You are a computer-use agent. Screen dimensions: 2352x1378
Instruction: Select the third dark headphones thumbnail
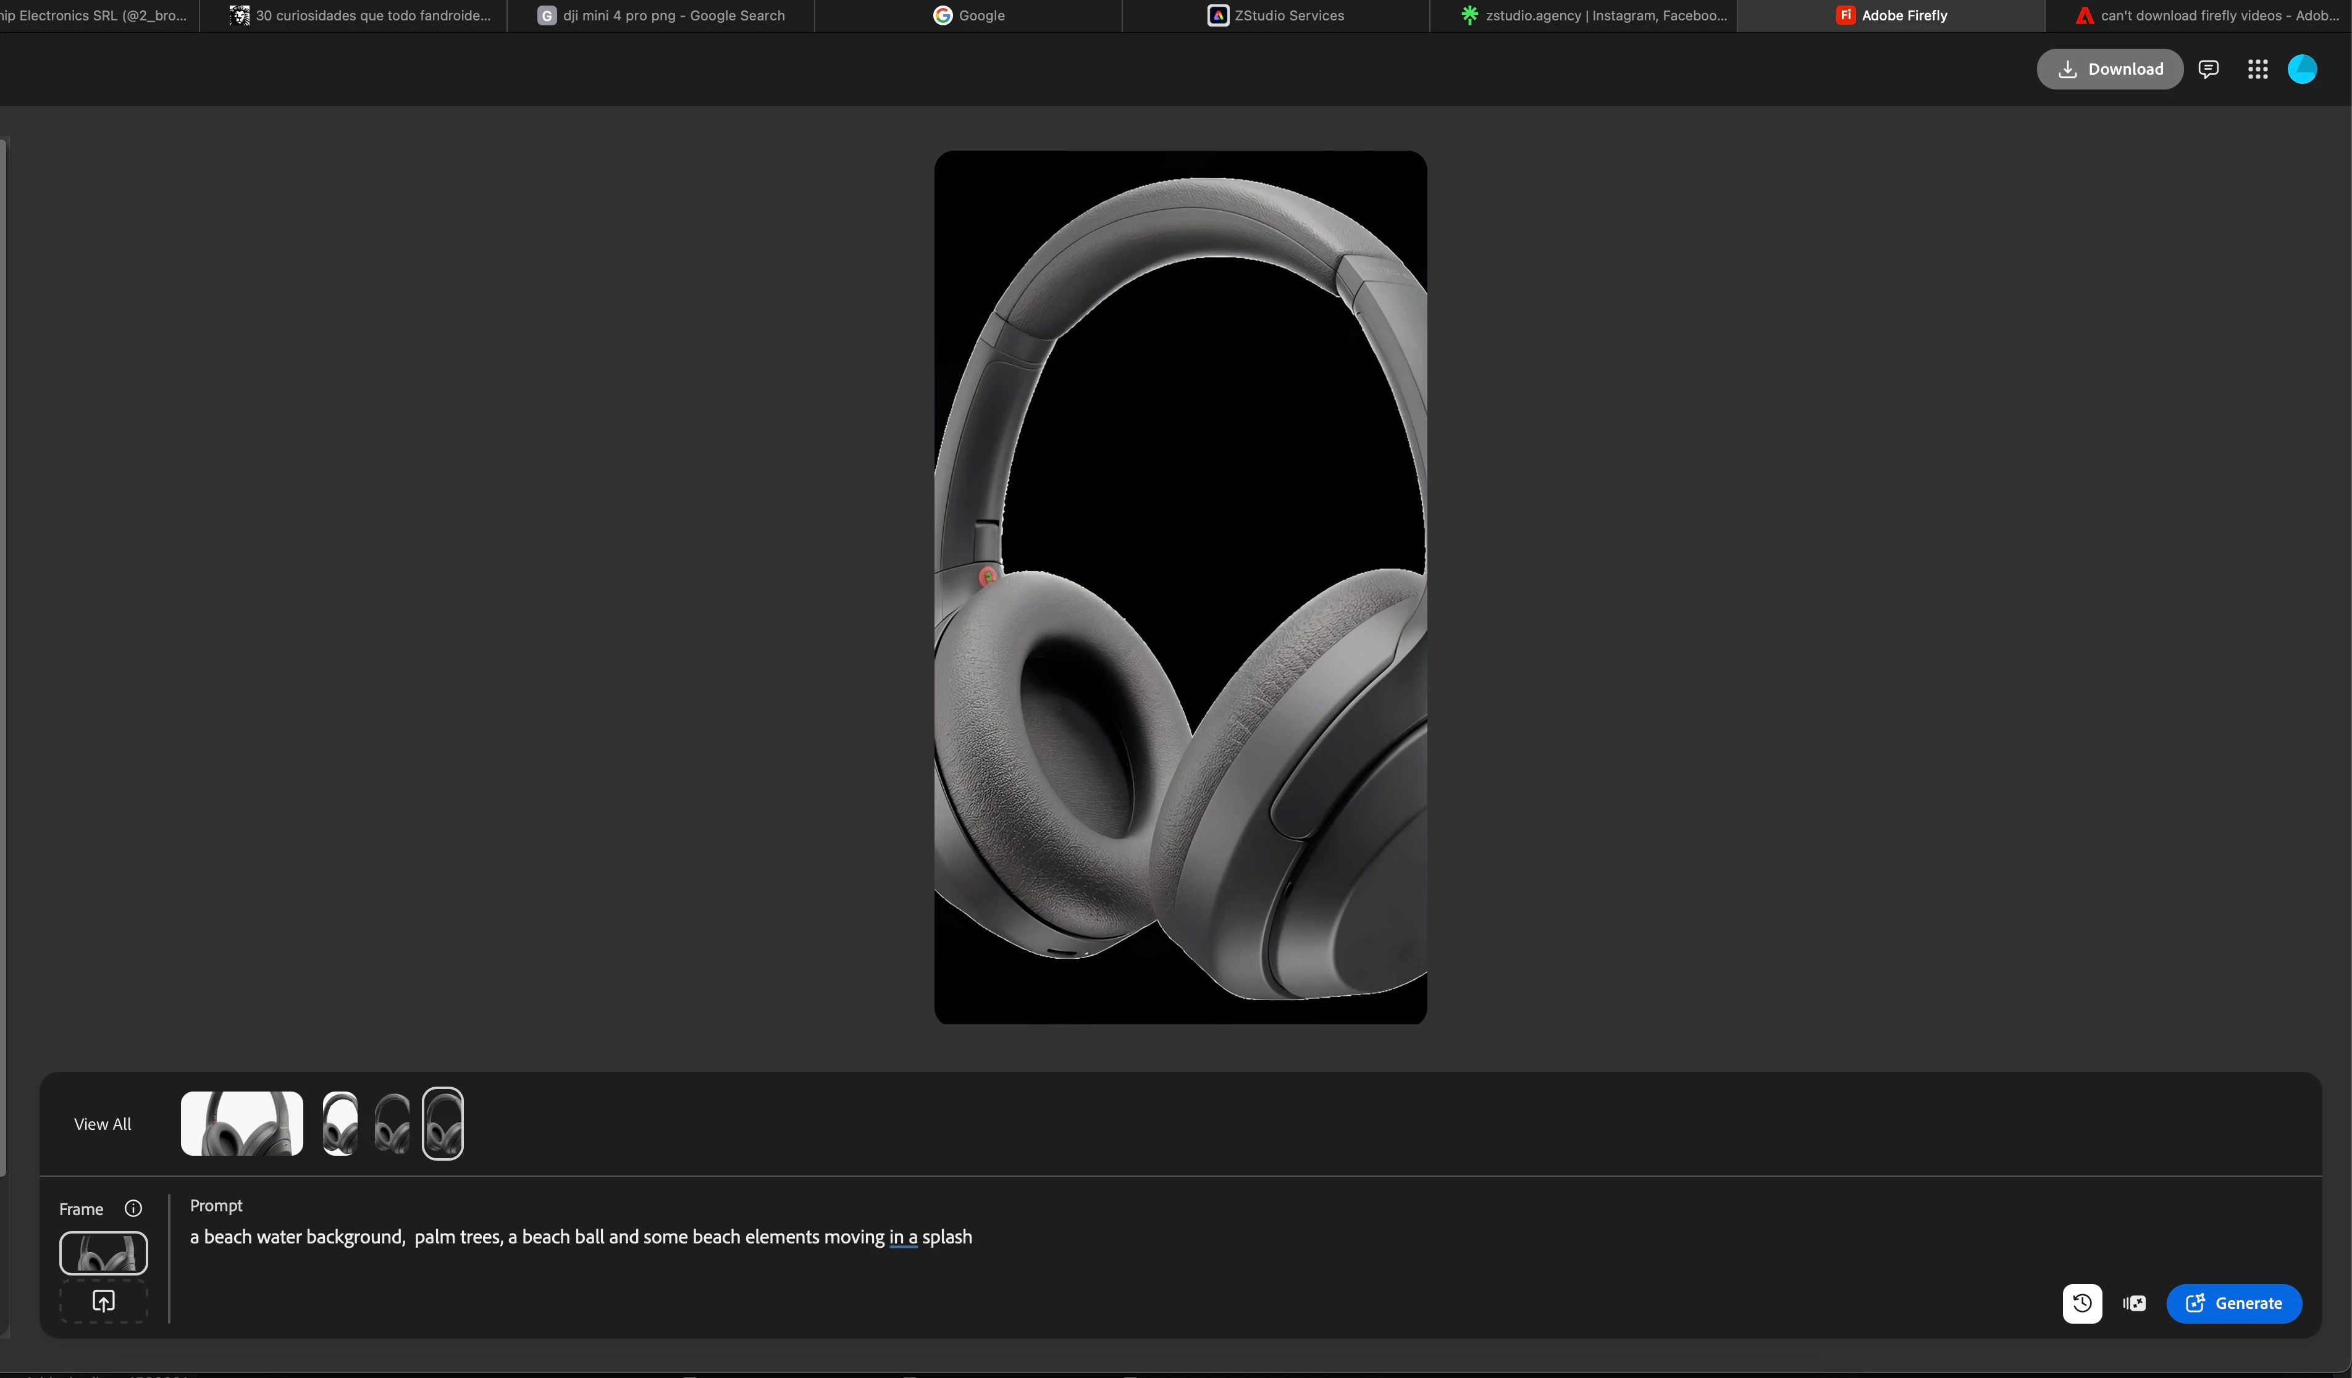coord(392,1123)
